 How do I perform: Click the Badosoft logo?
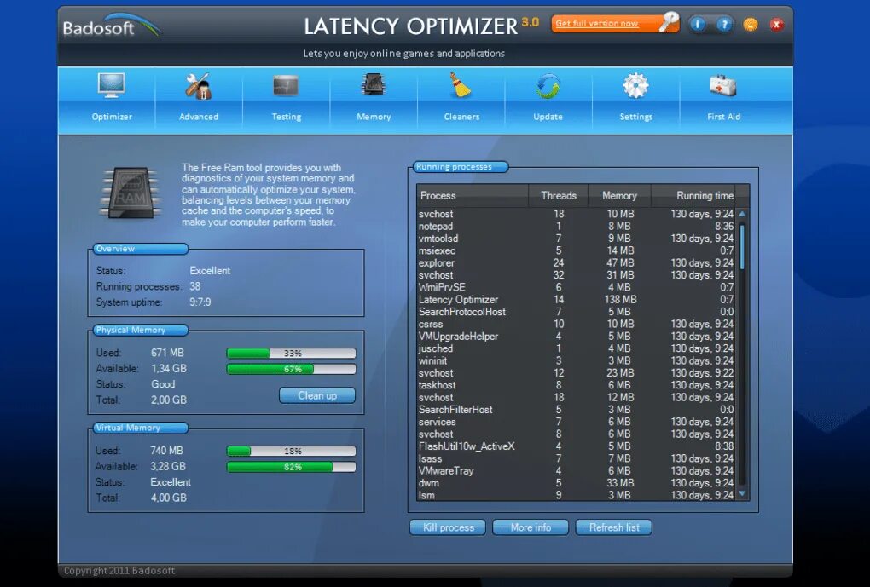[111, 26]
